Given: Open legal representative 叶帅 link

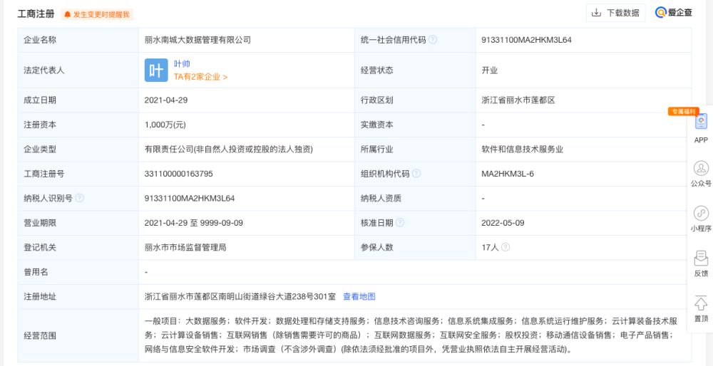Looking at the screenshot, I should point(182,64).
